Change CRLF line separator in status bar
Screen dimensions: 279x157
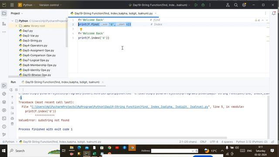(x=203, y=142)
